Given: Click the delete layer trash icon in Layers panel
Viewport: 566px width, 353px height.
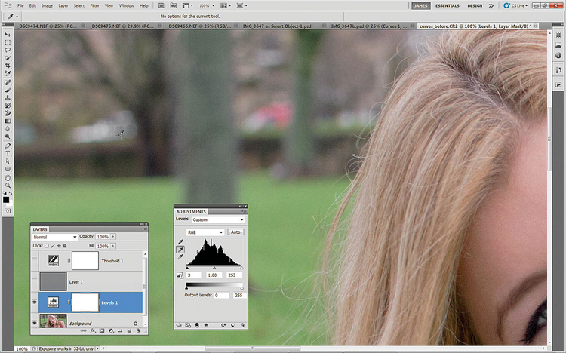Looking at the screenshot, I should click(138, 330).
